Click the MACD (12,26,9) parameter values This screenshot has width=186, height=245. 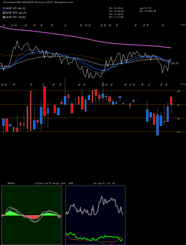[x=51, y=183]
